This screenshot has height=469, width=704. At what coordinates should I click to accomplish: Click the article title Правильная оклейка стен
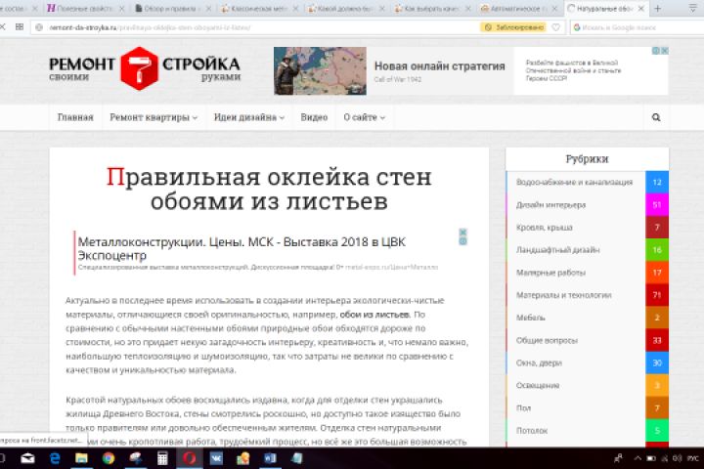tap(269, 190)
